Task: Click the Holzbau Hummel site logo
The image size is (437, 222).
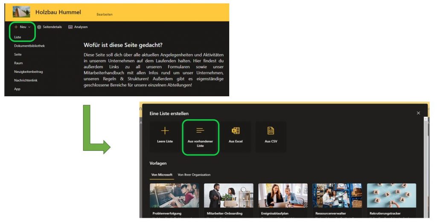Action: [21, 12]
